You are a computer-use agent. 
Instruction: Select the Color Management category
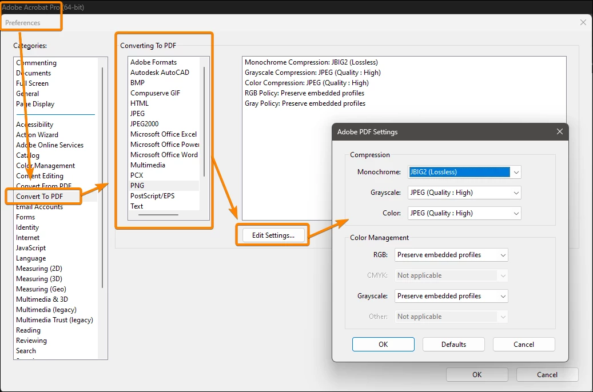click(45, 166)
